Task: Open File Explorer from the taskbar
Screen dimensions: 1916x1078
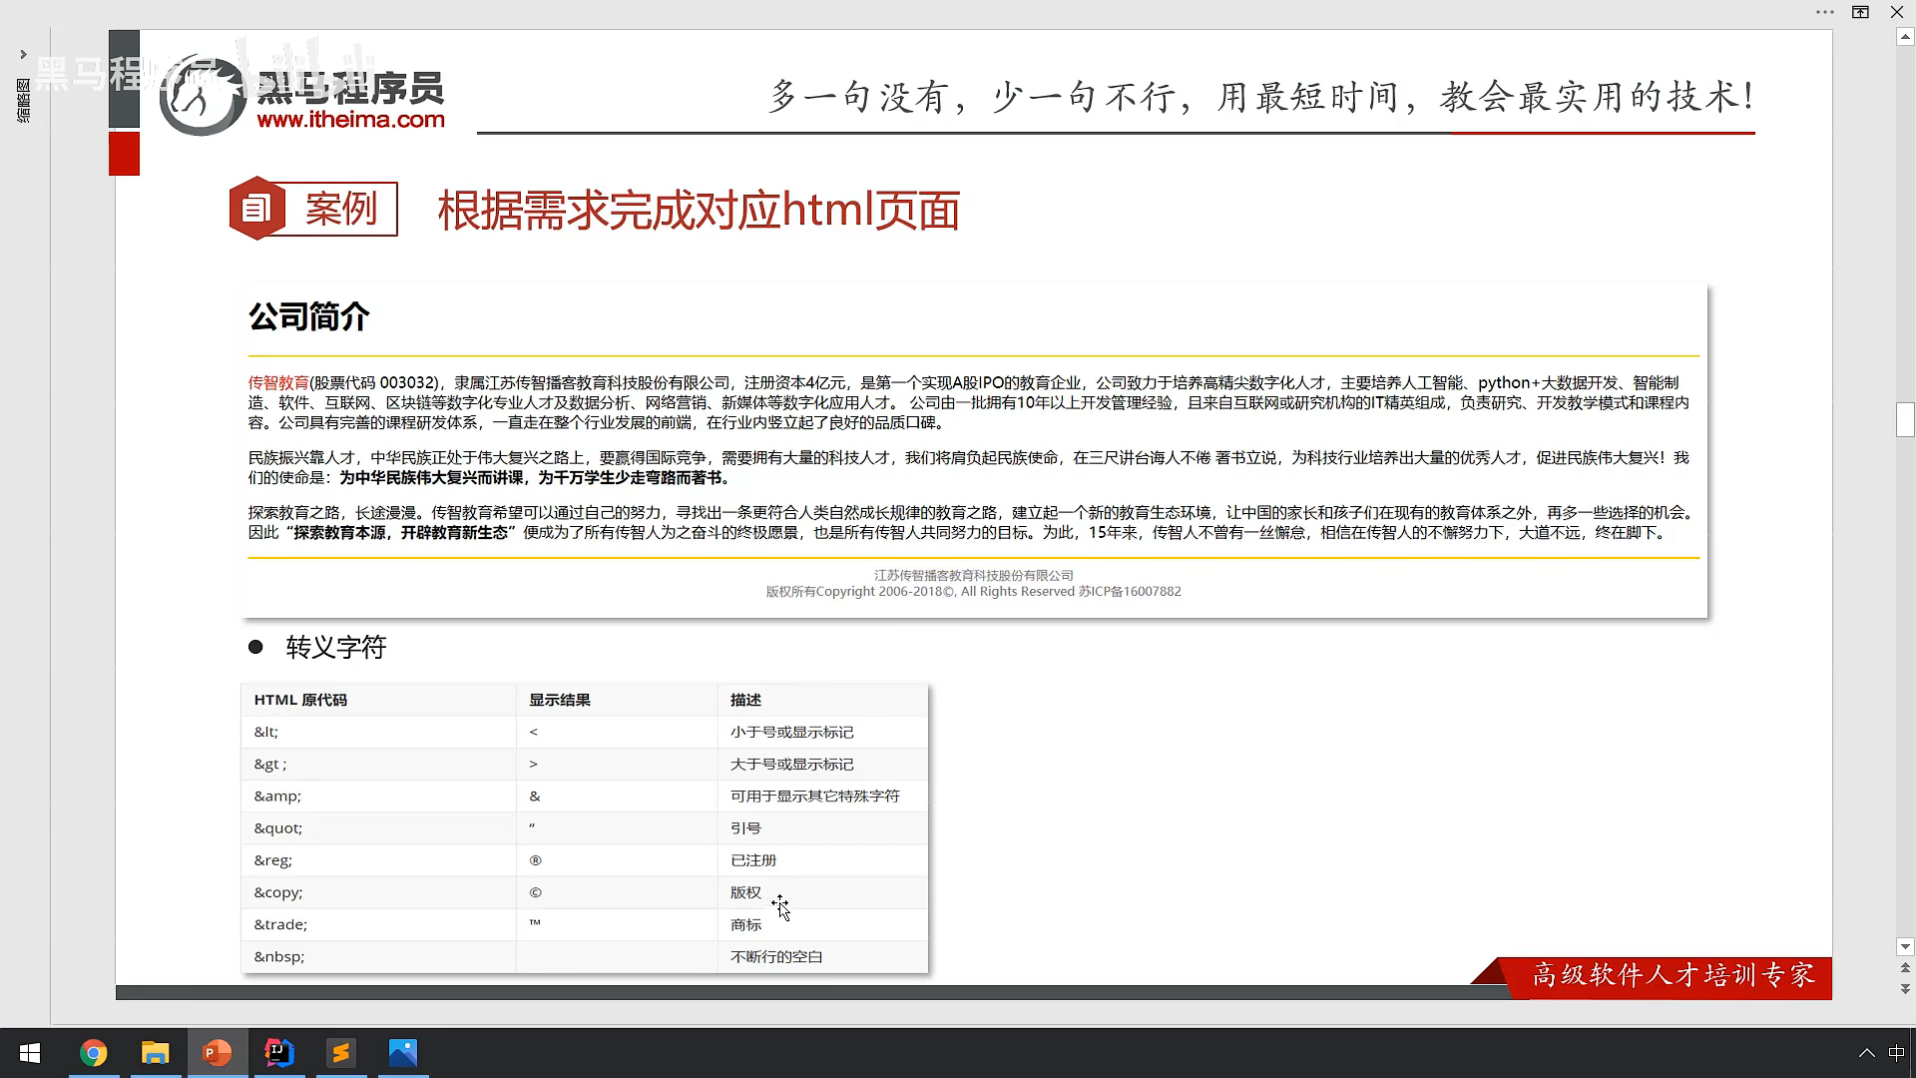Action: pos(156,1053)
